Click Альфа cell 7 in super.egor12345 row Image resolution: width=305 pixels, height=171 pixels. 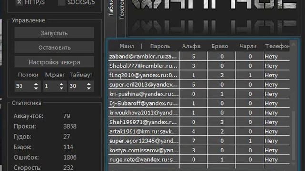193,141
